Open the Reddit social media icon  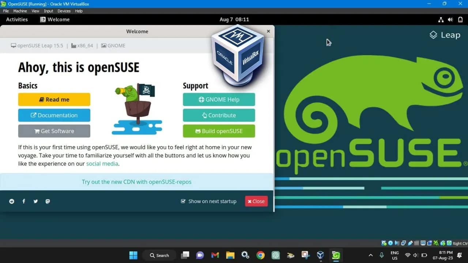point(12,201)
